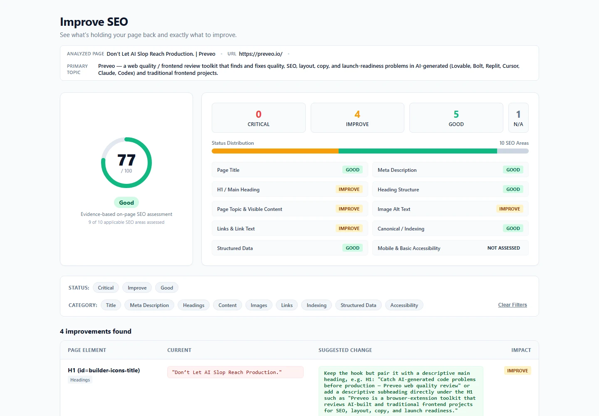Select the Content category filter chip
This screenshot has width=599, height=416.
click(228, 305)
